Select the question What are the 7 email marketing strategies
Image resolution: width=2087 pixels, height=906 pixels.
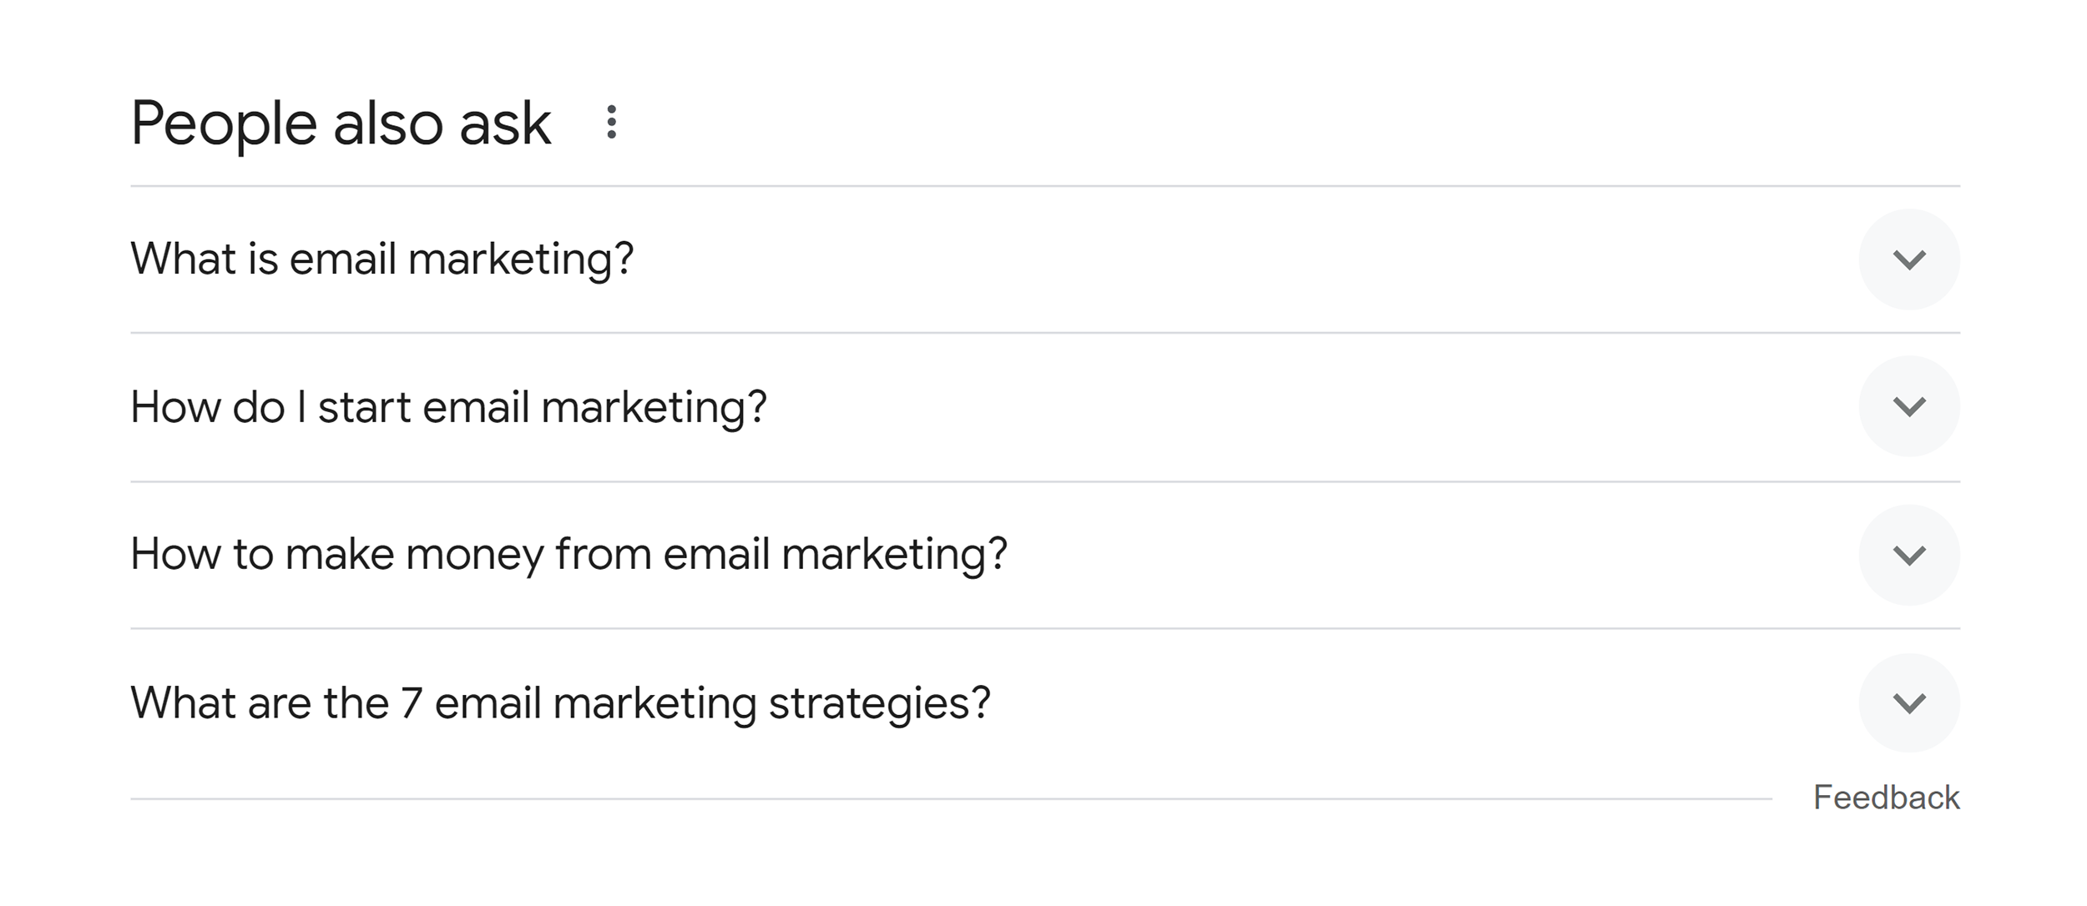point(561,702)
